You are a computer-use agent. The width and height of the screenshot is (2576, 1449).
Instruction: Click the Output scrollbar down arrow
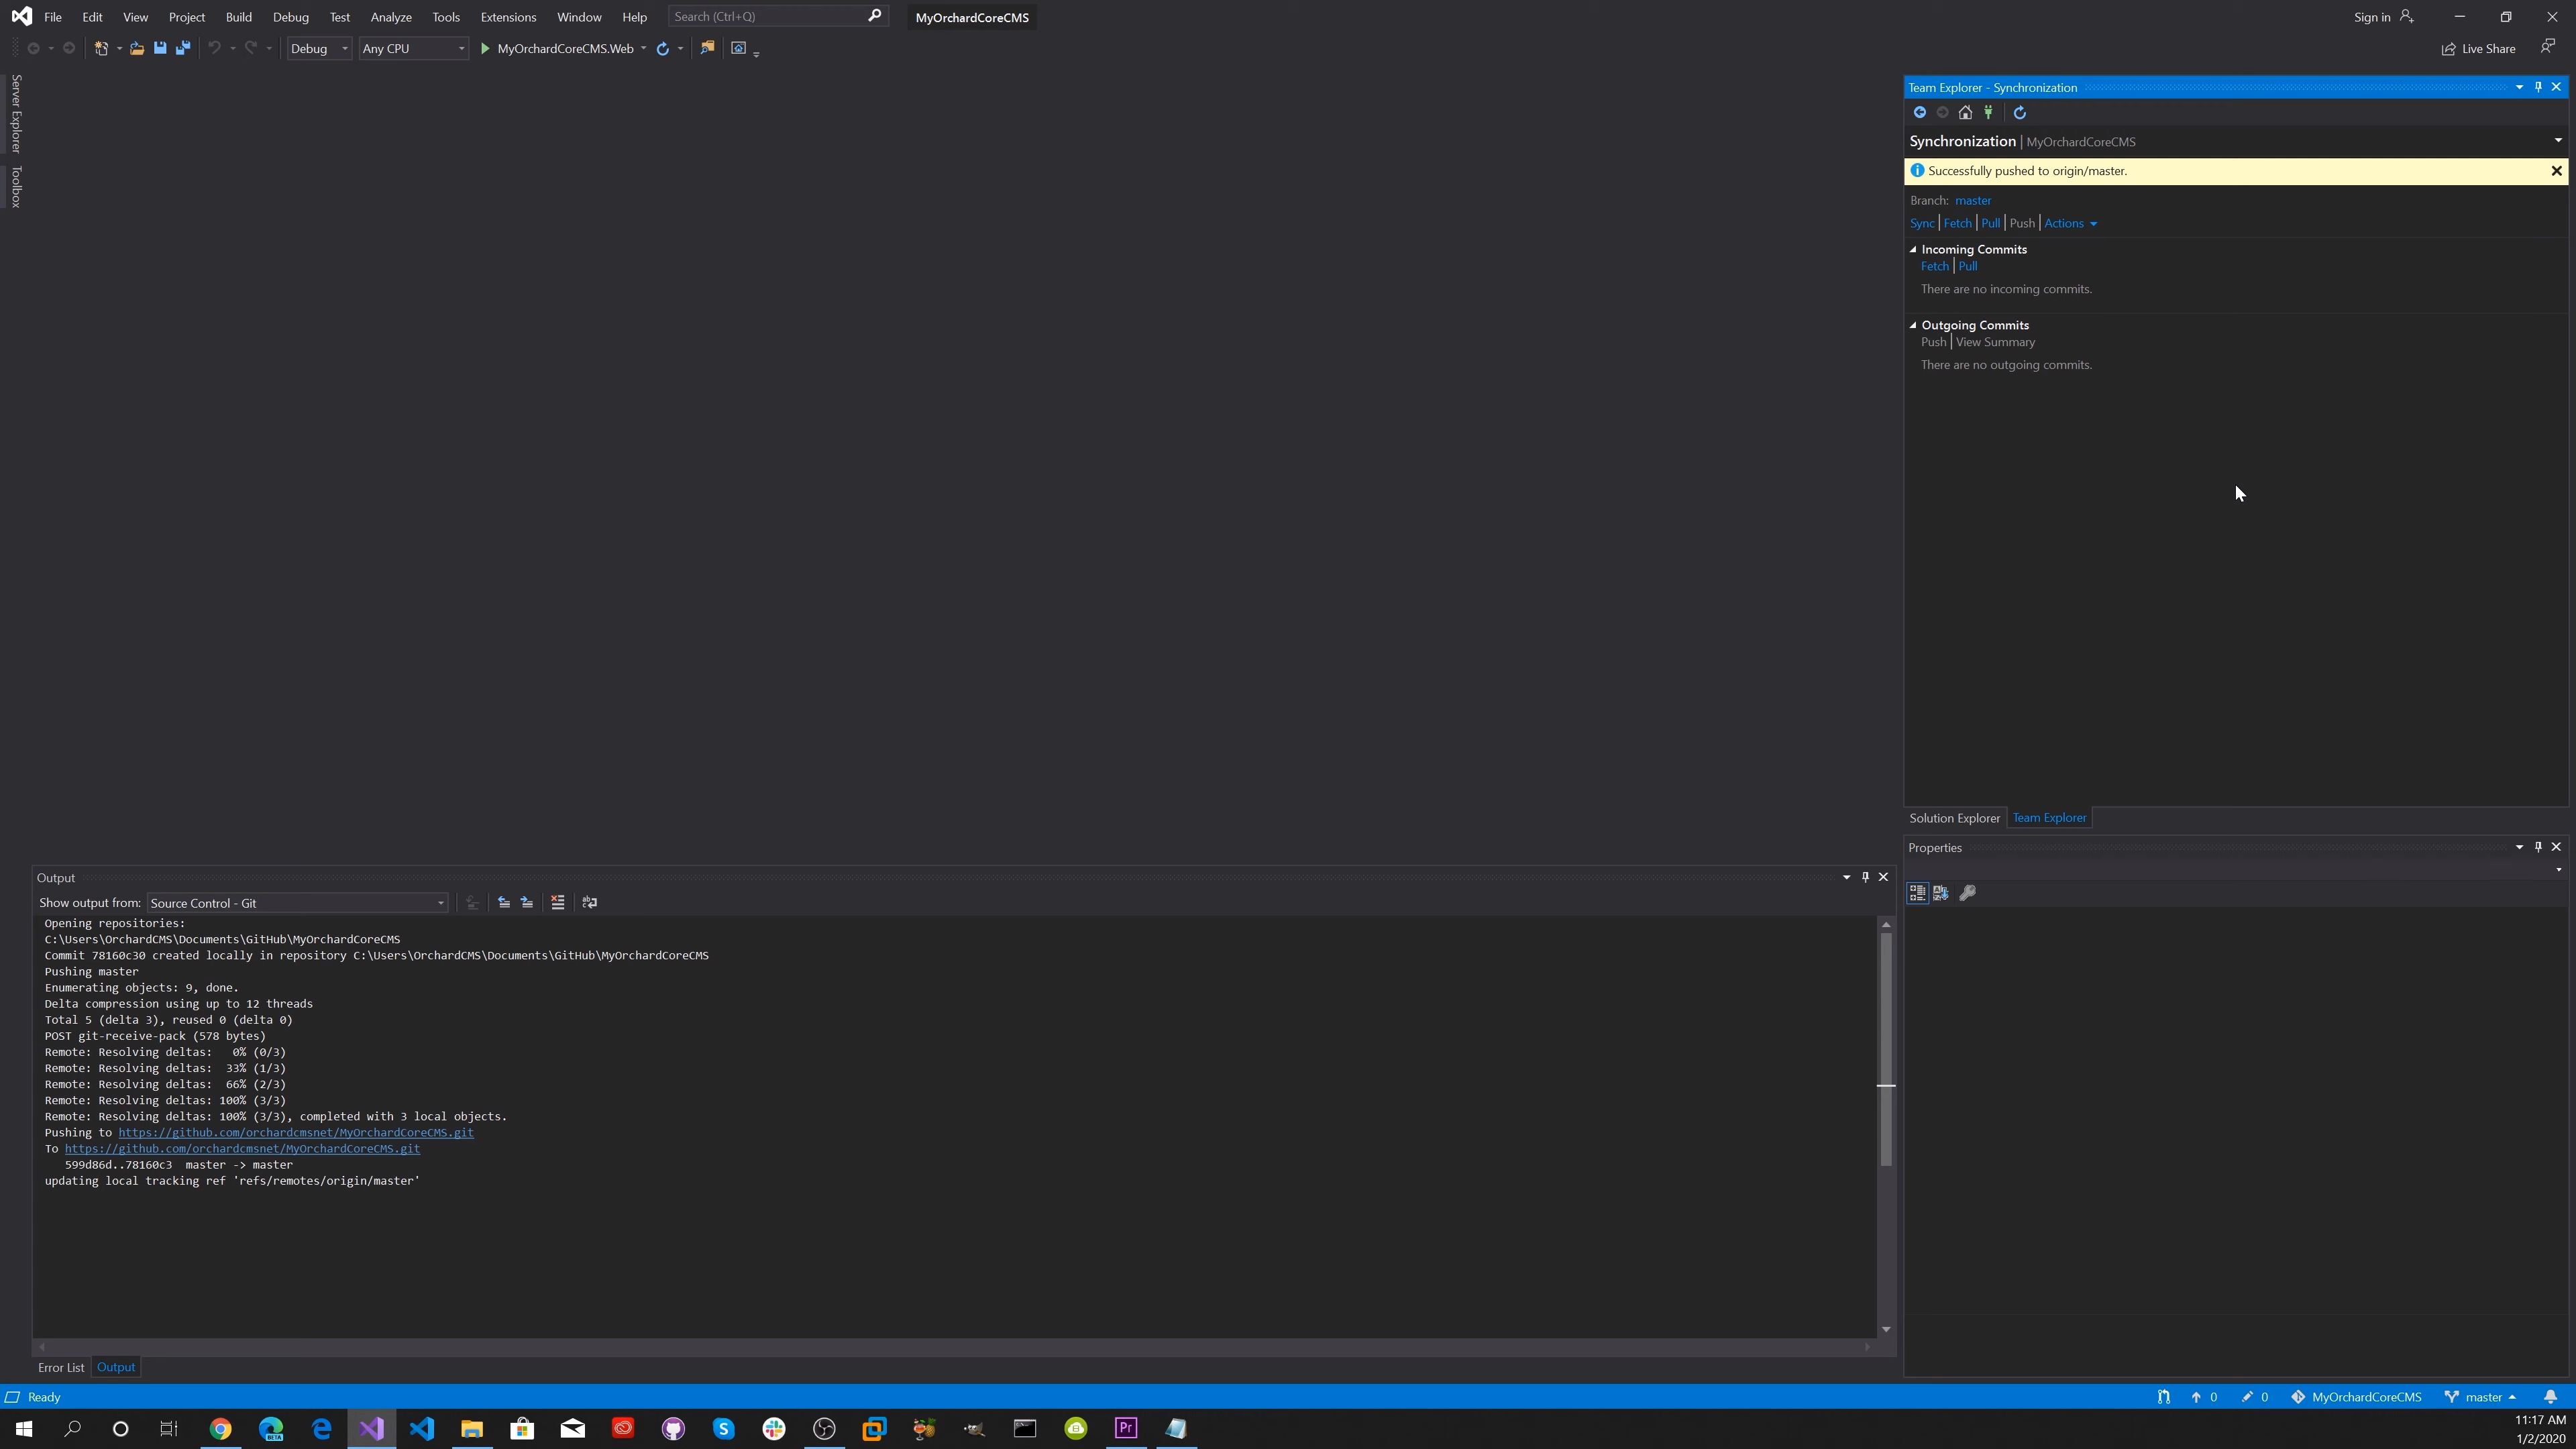[x=1886, y=1329]
